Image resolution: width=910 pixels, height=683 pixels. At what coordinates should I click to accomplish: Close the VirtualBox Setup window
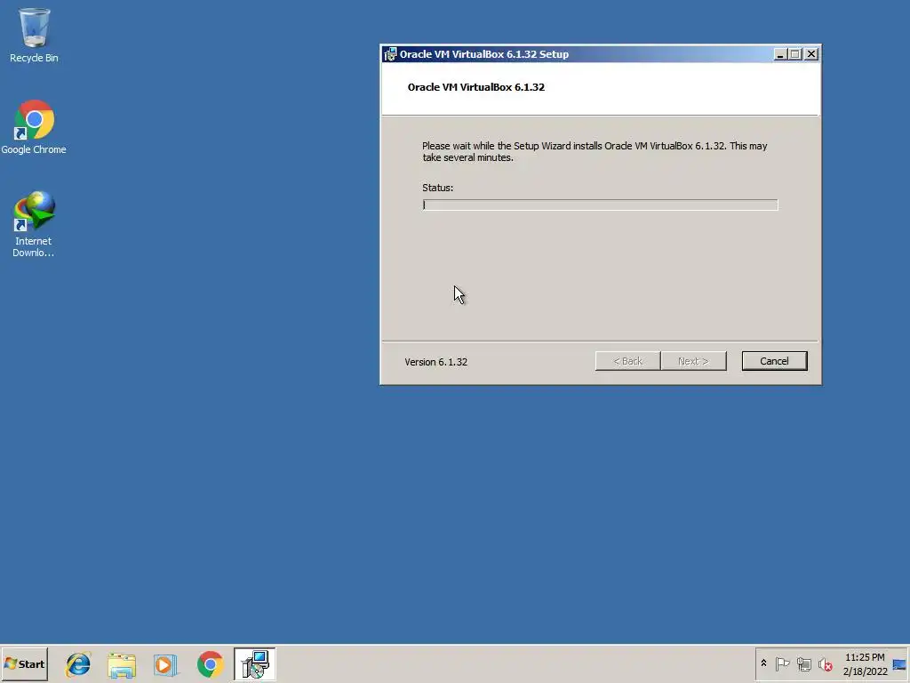click(811, 54)
